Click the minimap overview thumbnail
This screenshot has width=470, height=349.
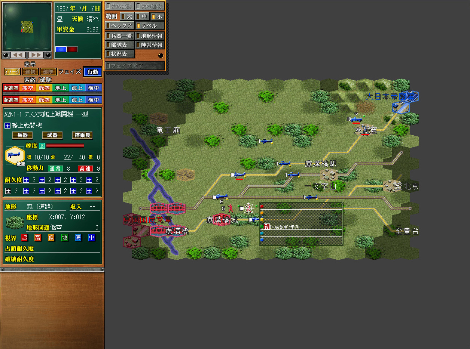[x=27, y=27]
